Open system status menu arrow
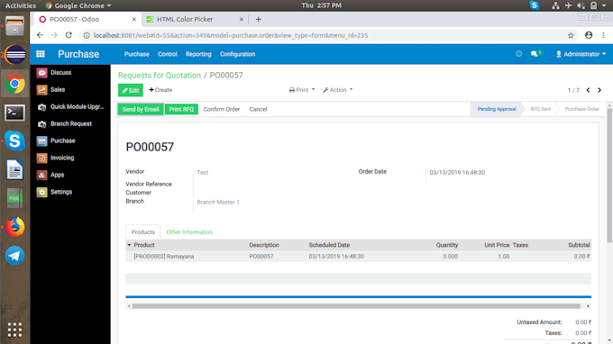This screenshot has height=344, width=613. (604, 5)
